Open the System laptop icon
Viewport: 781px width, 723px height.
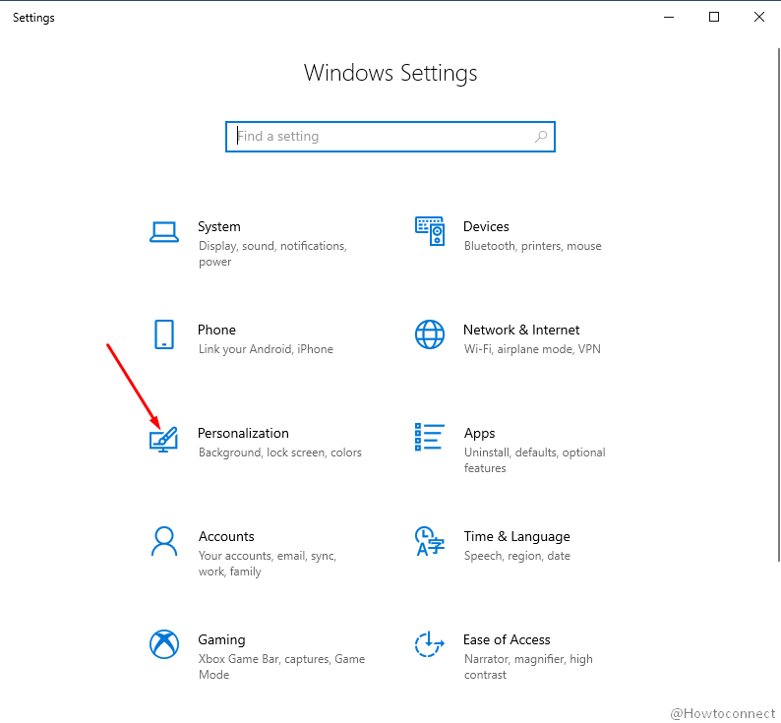164,232
